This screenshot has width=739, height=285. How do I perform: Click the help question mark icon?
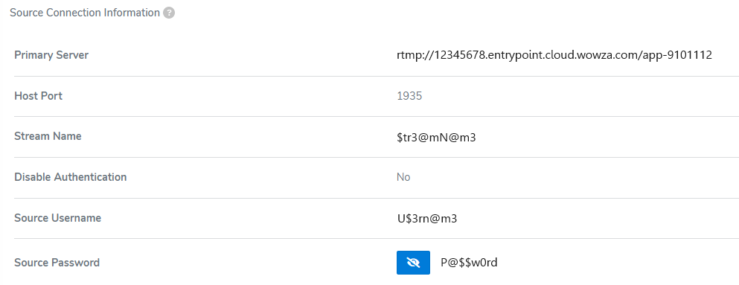169,13
